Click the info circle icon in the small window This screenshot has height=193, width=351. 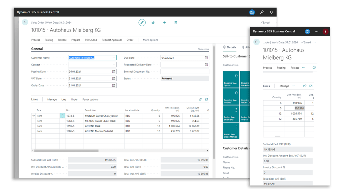click(x=314, y=67)
